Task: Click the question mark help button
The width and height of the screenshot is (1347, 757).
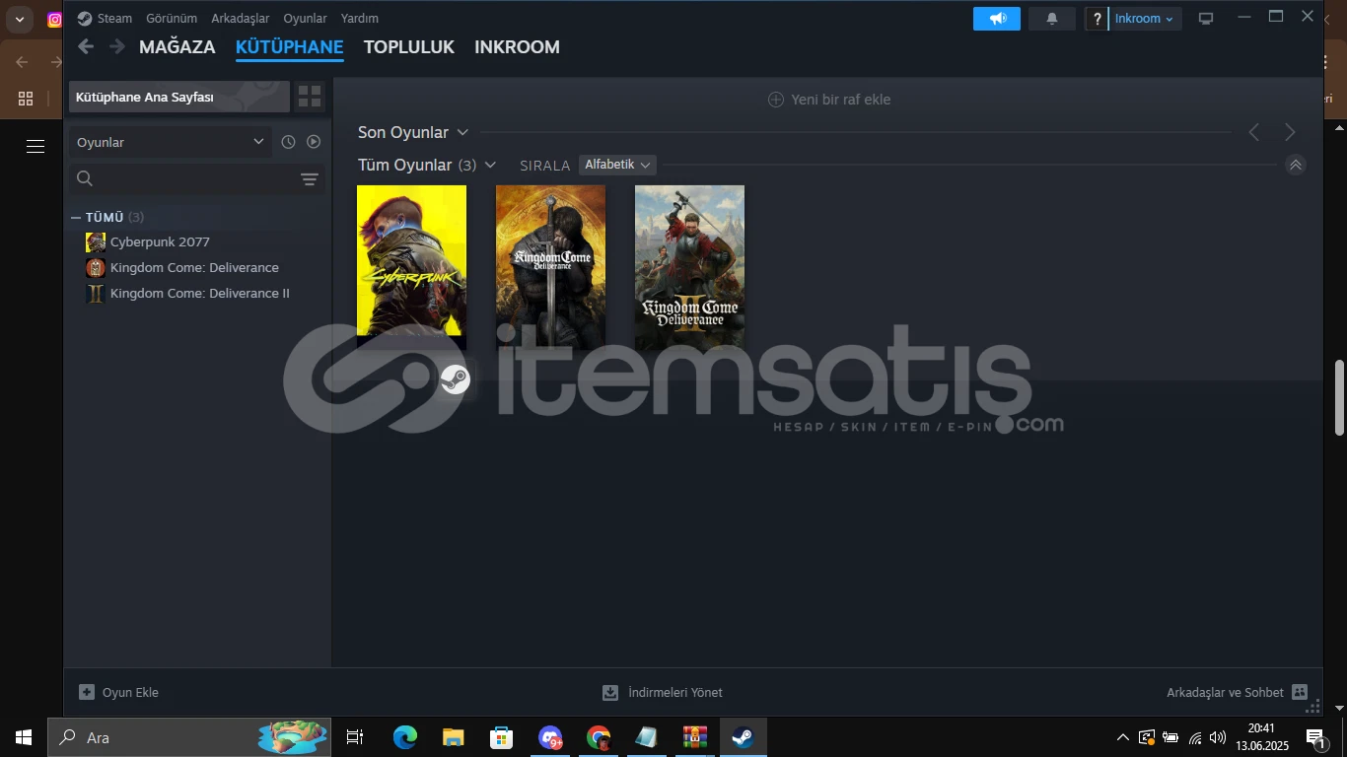Action: 1097,19
